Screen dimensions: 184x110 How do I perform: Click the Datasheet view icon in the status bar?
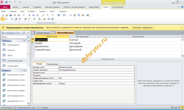pyautogui.click(x=172, y=108)
